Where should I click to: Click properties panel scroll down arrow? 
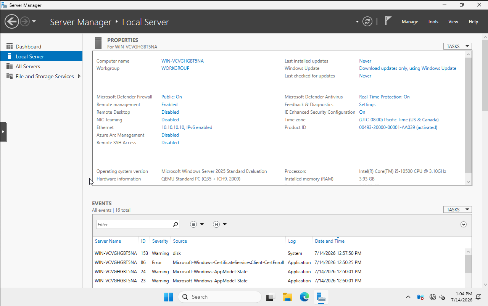pos(469,182)
